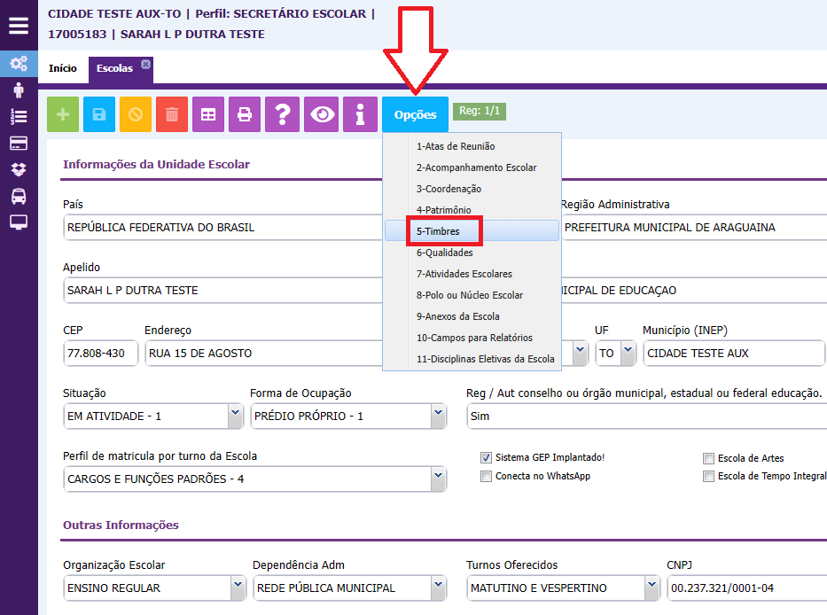Click the question mark help icon

[282, 114]
